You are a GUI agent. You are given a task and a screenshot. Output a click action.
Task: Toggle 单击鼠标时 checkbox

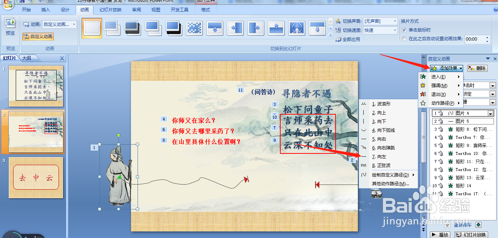[404, 30]
